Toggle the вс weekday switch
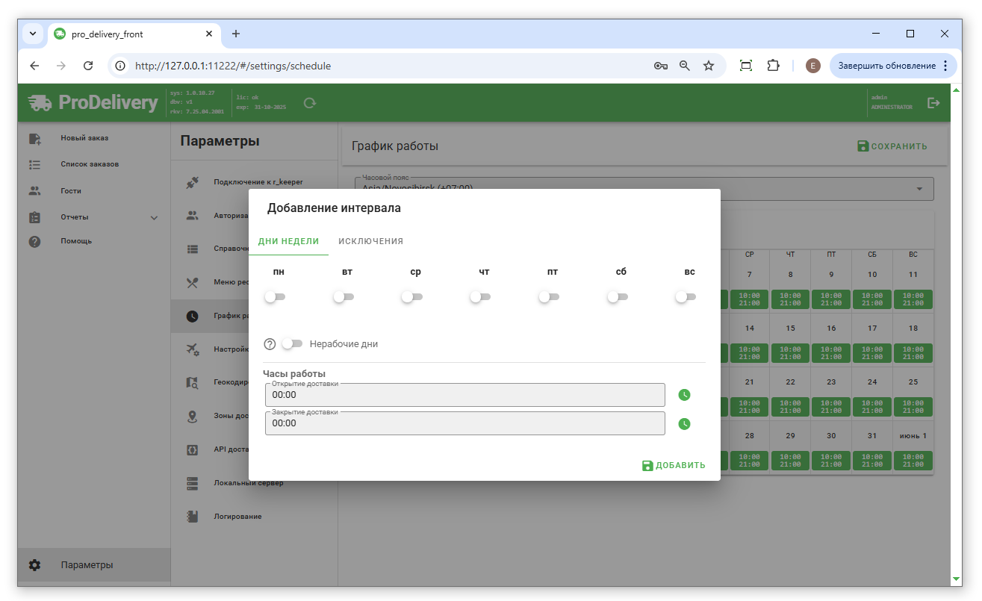This screenshot has height=601, width=982. click(686, 297)
